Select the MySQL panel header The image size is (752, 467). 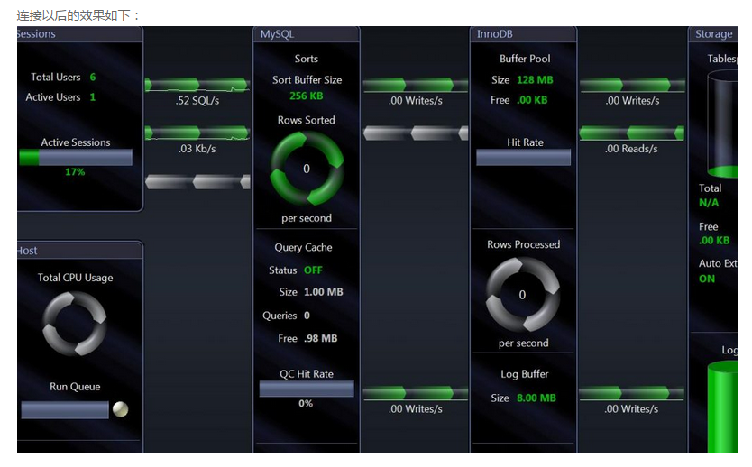click(307, 34)
